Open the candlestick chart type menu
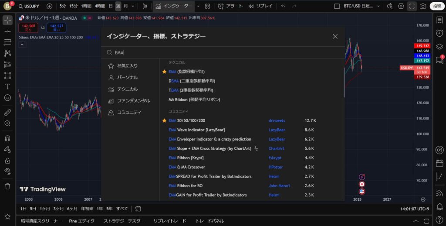 [x=145, y=6]
